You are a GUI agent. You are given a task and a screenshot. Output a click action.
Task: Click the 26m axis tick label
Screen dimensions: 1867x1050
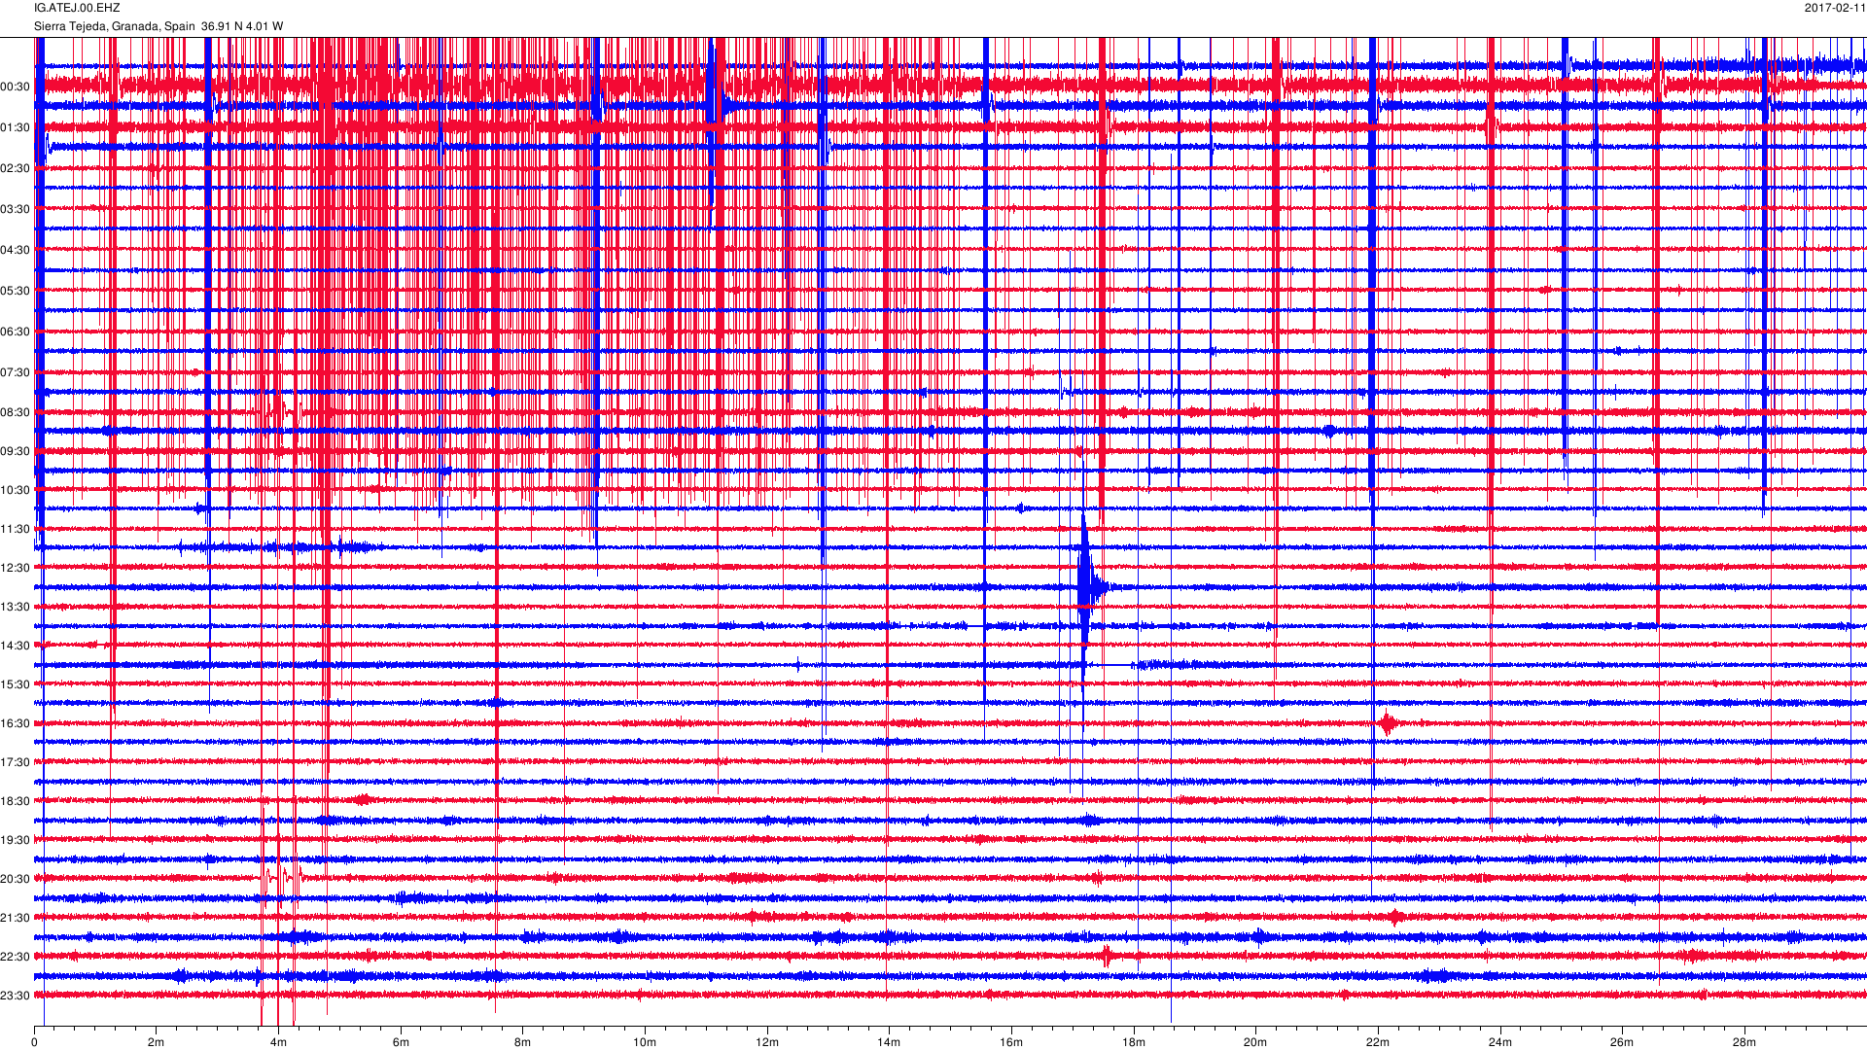tap(1622, 1042)
